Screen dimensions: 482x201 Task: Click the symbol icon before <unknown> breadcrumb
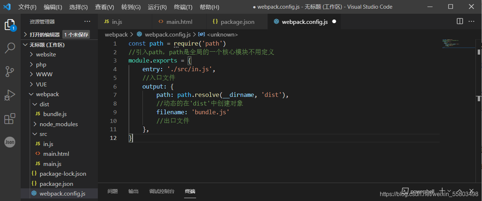pyautogui.click(x=202, y=34)
